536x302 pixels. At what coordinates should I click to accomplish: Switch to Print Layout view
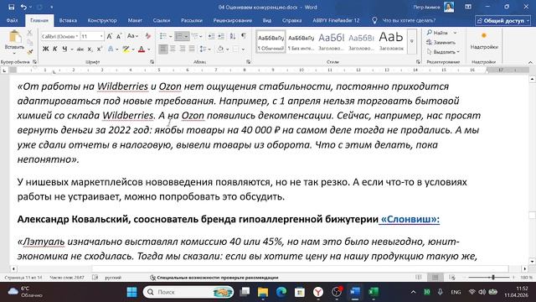click(x=435, y=278)
